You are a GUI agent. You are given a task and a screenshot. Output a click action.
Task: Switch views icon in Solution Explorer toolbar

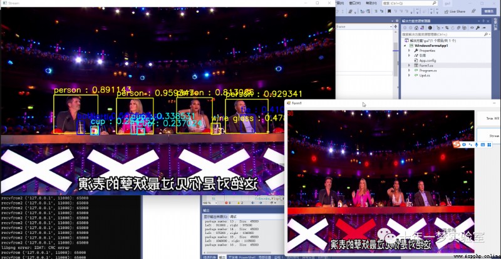422,28
